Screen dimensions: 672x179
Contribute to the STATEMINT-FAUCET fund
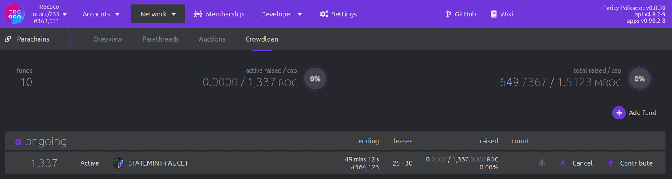coord(630,163)
